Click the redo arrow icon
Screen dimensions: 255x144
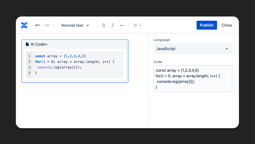[x=47, y=25]
